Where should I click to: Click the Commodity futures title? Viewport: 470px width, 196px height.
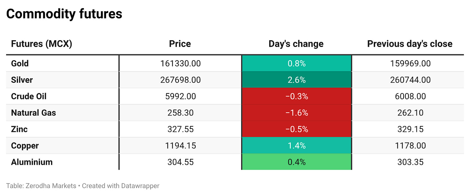pos(64,14)
